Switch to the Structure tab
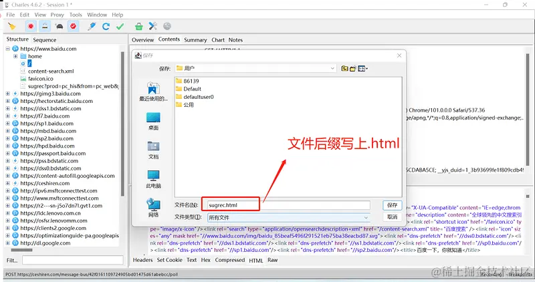Viewport: 535px width, 282px height. click(17, 39)
